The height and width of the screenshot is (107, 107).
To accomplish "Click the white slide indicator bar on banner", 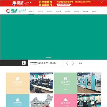I will click(x=48, y=57).
